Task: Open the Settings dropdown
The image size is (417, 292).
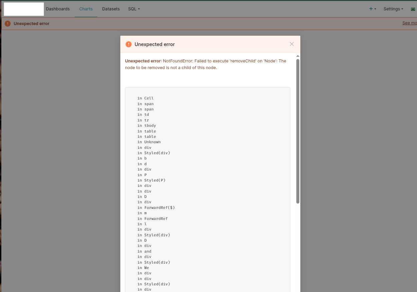Action: (393, 9)
